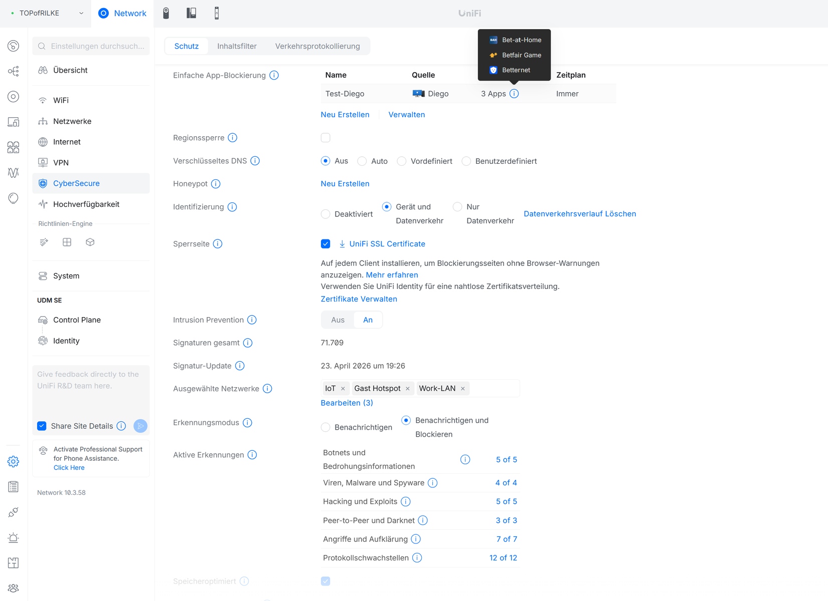The image size is (828, 601).
Task: Remove Gast Hotspot network tag
Action: click(x=408, y=389)
